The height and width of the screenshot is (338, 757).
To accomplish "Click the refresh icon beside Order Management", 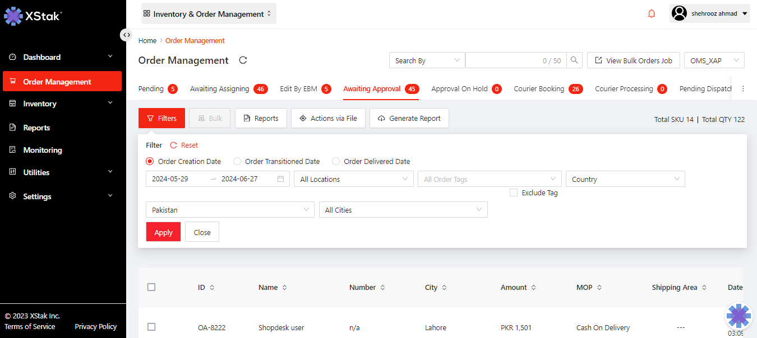I will [243, 60].
